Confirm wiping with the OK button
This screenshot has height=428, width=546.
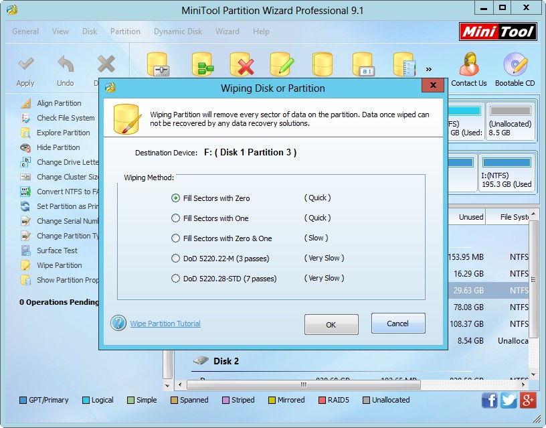pyautogui.click(x=331, y=324)
